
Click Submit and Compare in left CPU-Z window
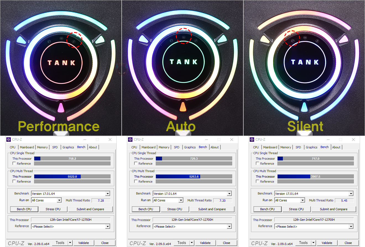pyautogui.click(x=90, y=209)
